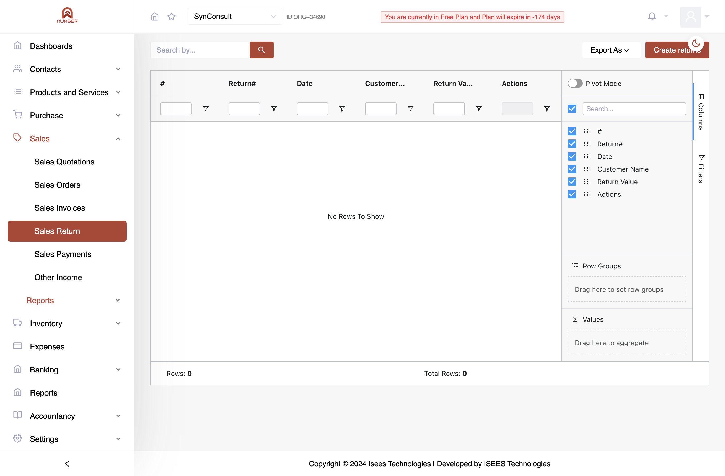
Task: Open filter for Date column
Action: 342,109
